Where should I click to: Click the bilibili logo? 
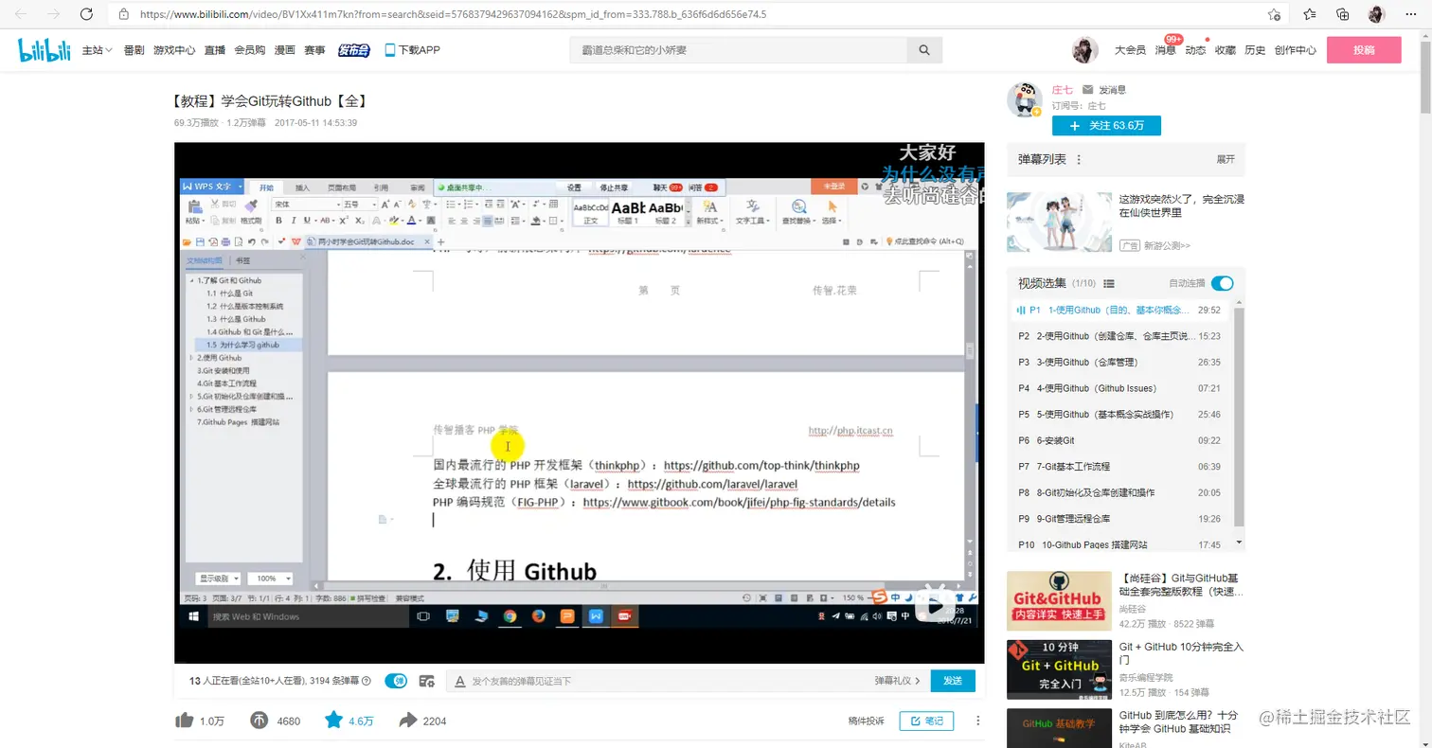click(45, 50)
